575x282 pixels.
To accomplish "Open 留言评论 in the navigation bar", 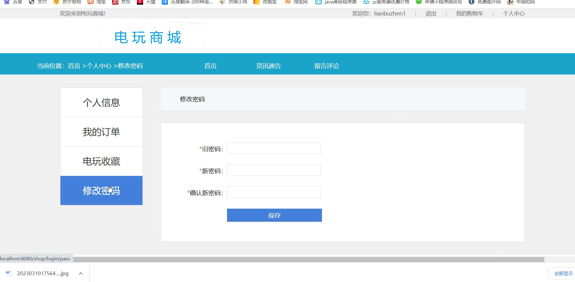I will (x=327, y=66).
